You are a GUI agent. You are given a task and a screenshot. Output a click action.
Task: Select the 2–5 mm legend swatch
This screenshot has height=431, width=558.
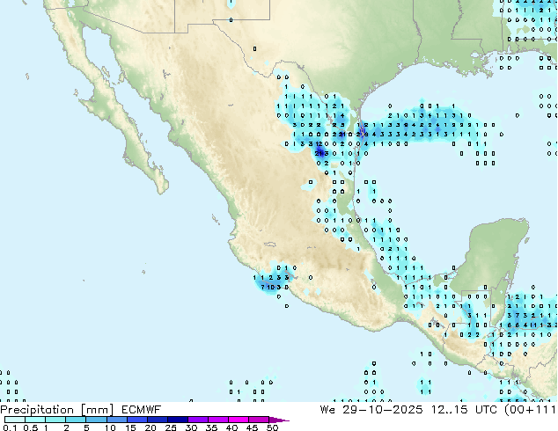click(76, 420)
